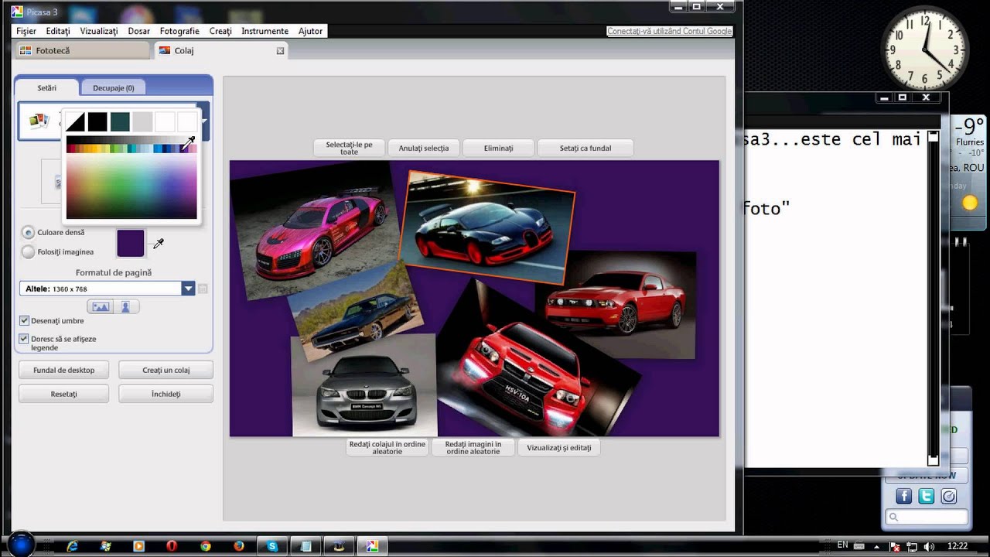Click the desktop analog clock gadget
The height and width of the screenshot is (557, 990).
click(925, 48)
